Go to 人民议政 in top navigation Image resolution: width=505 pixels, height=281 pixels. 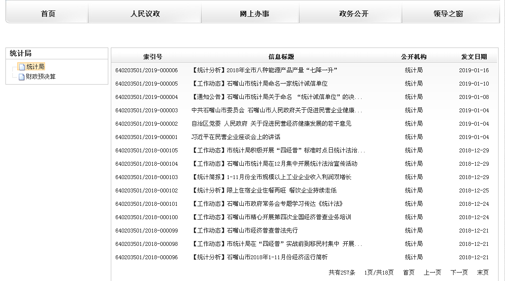point(145,14)
